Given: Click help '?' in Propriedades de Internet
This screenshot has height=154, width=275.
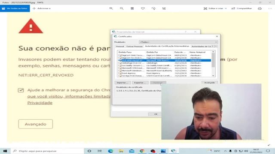Looking at the screenshot, I should [x=186, y=32].
